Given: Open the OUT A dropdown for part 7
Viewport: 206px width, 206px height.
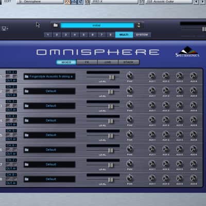Looking at the screenshot, I should 11,168.
